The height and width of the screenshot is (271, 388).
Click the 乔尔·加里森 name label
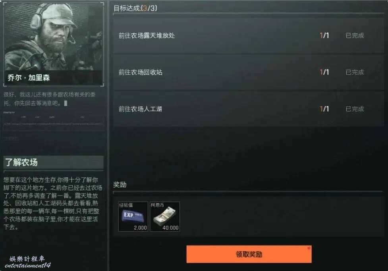(x=29, y=78)
